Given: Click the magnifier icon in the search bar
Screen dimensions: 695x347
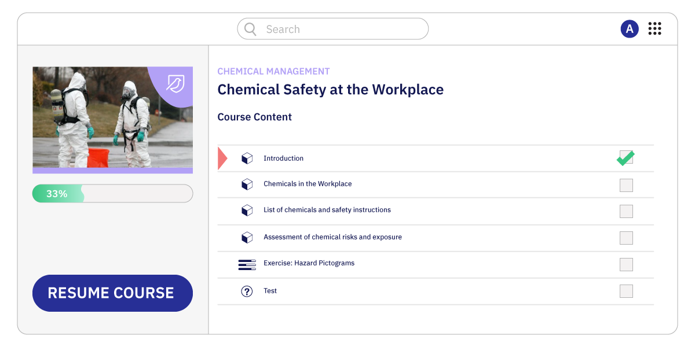Looking at the screenshot, I should click(x=250, y=28).
